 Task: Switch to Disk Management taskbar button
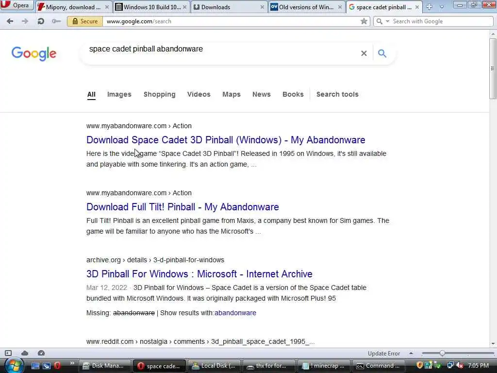105,366
